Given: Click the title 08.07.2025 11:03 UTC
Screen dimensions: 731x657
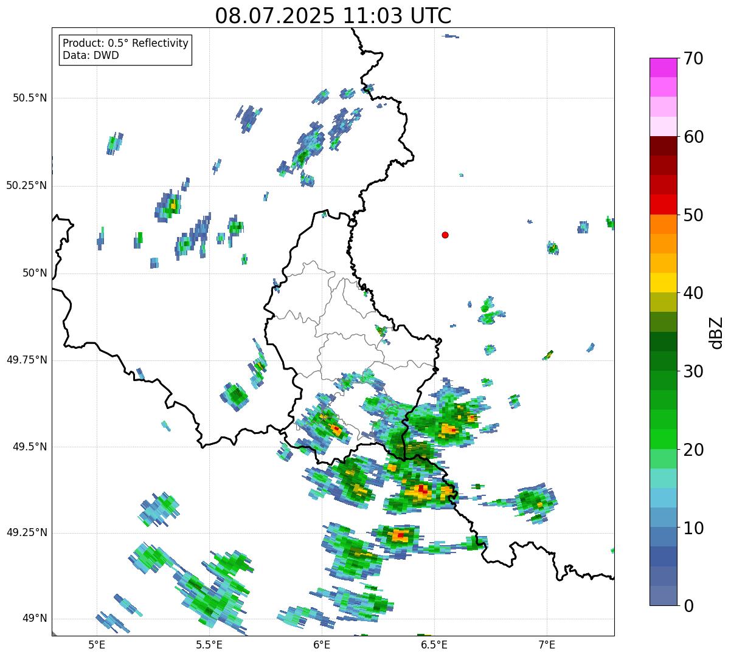Looking at the screenshot, I should coord(333,16).
